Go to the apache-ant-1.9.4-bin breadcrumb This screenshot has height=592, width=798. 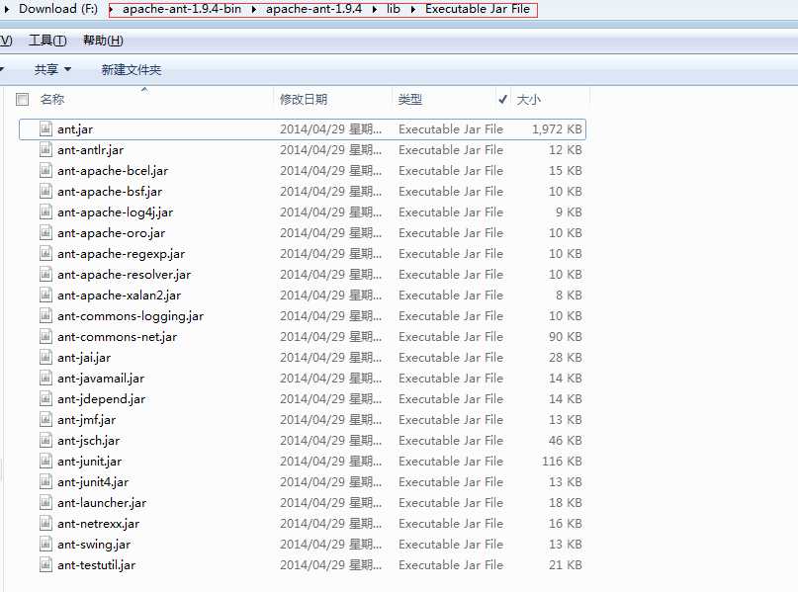(x=182, y=9)
